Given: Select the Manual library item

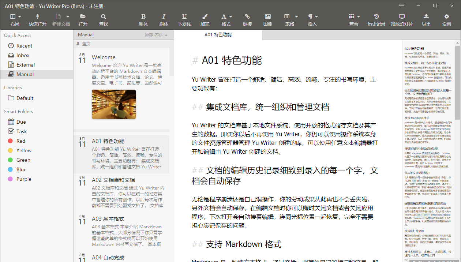Looking at the screenshot, I should point(37,74).
